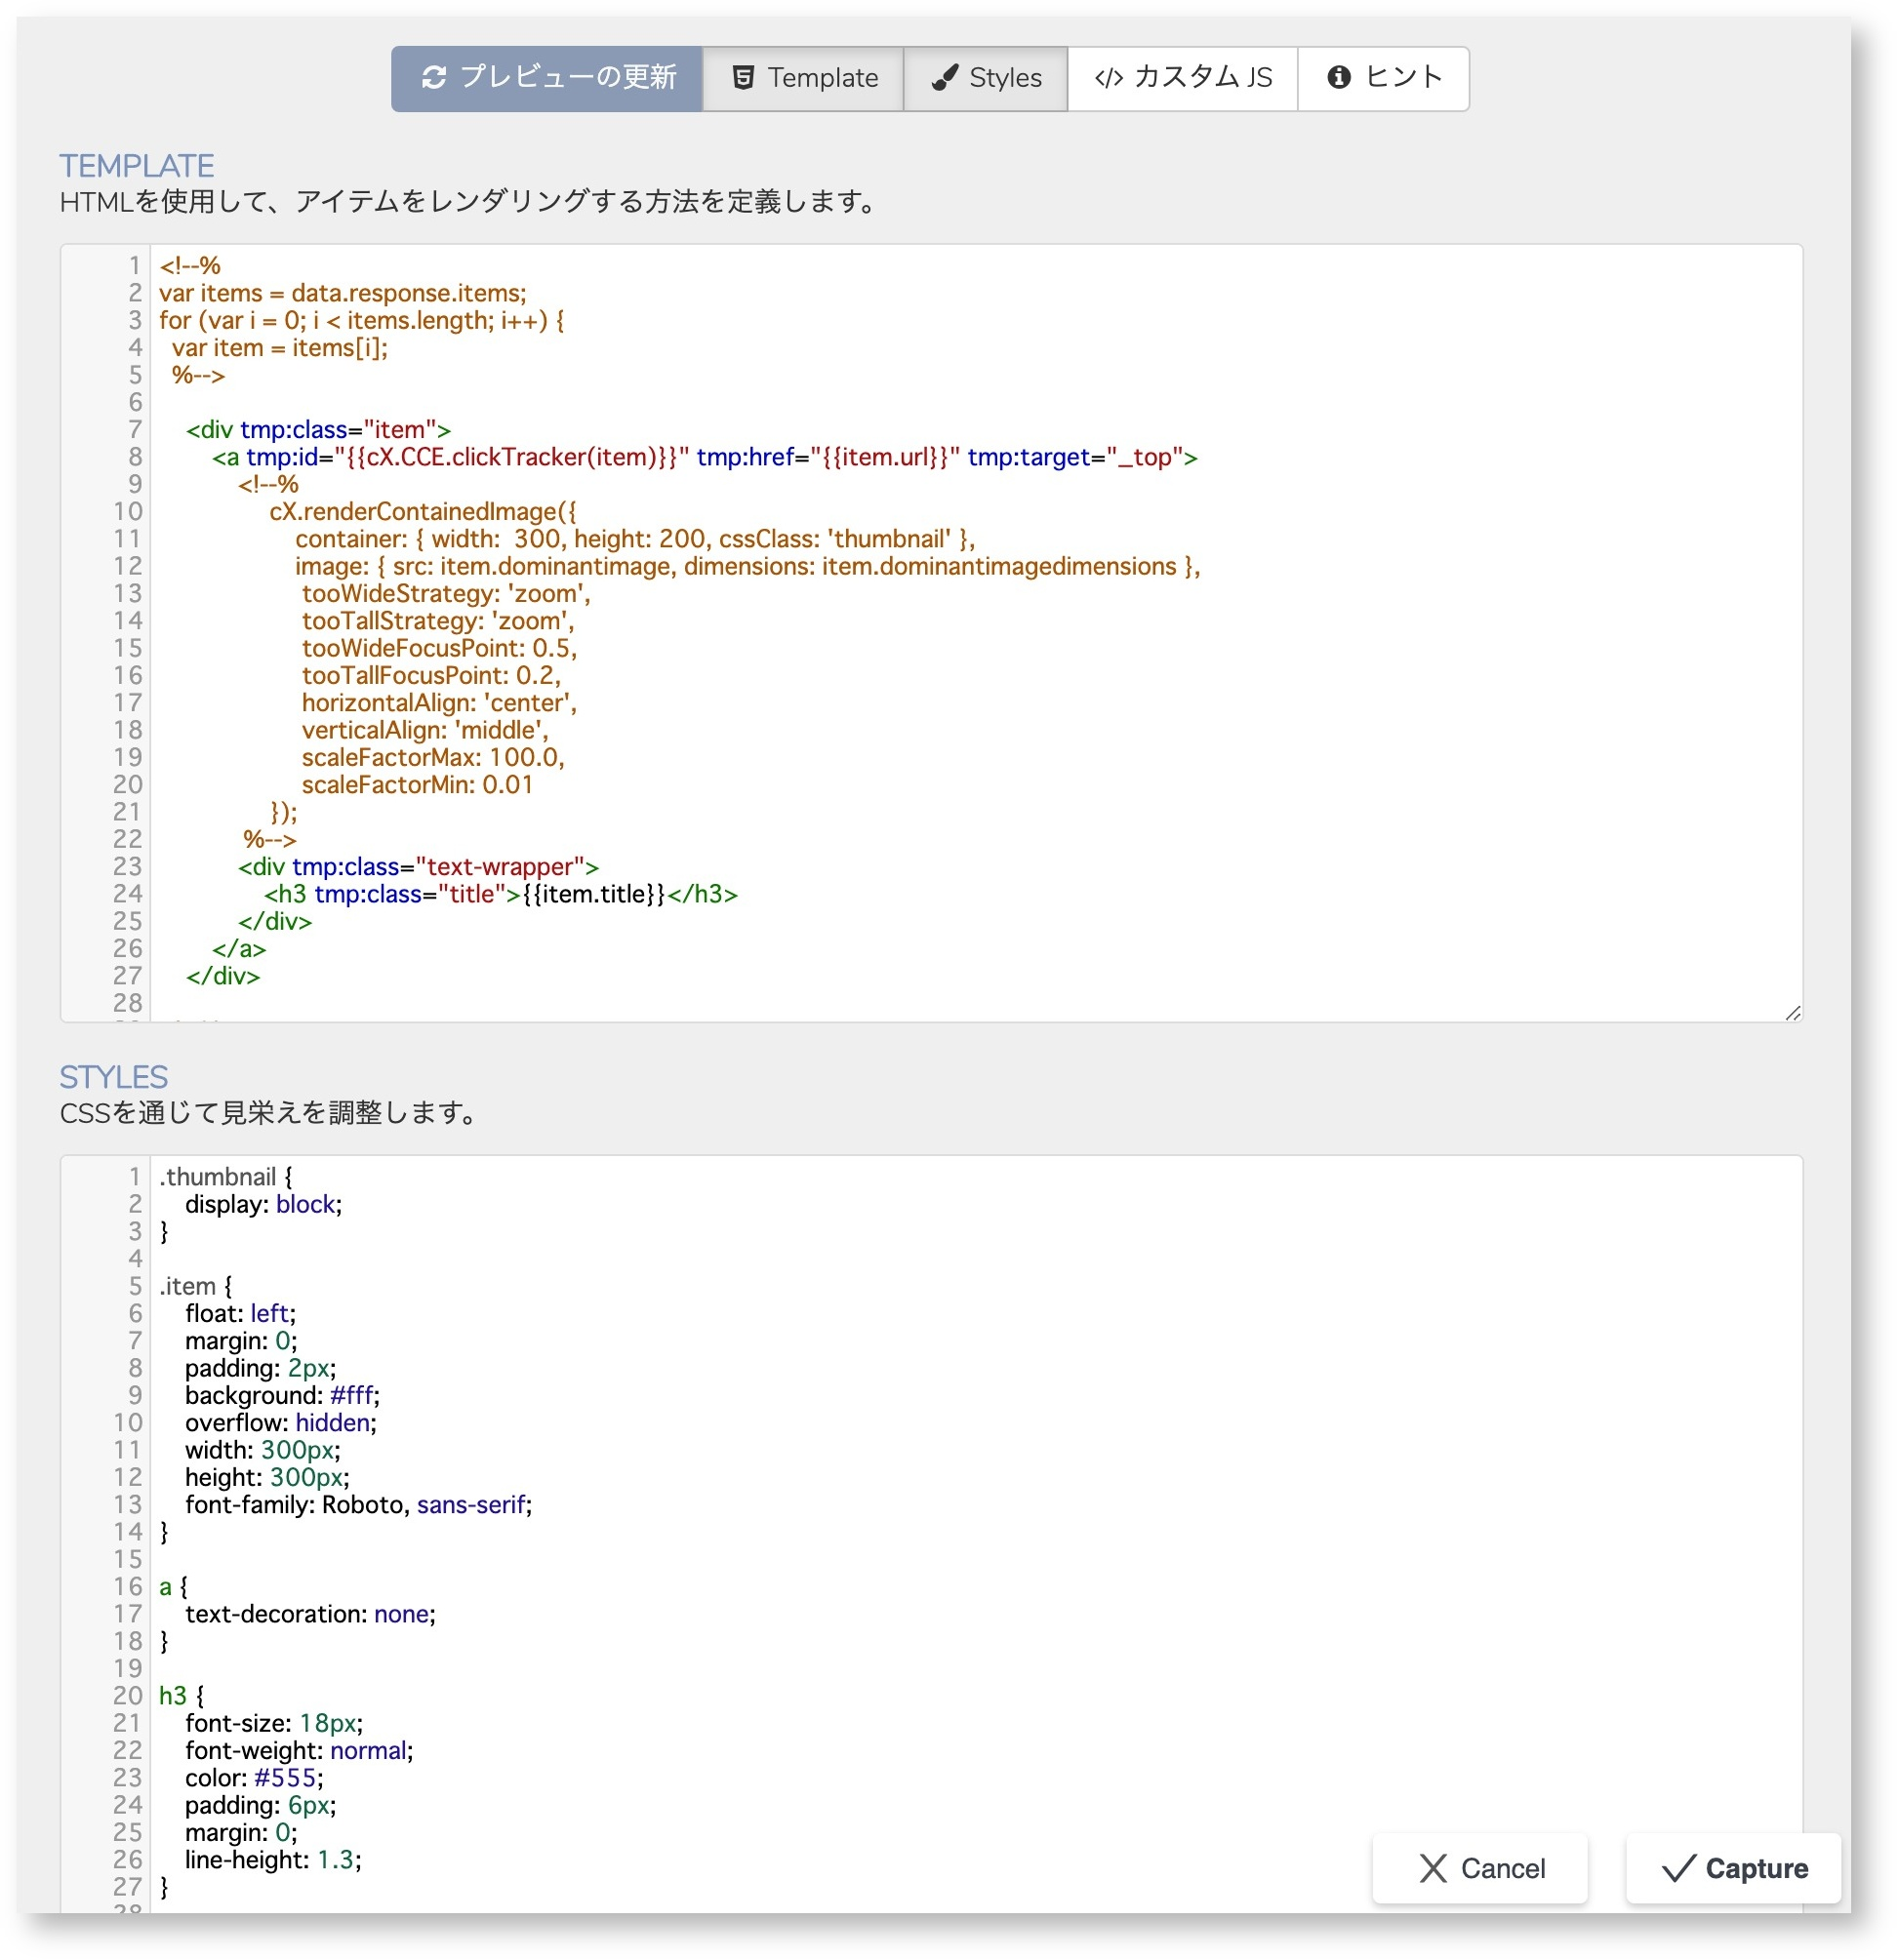Click tooWideFocusPoint: 0.5 line
Viewport: 1898px width, 1960px height.
point(439,648)
